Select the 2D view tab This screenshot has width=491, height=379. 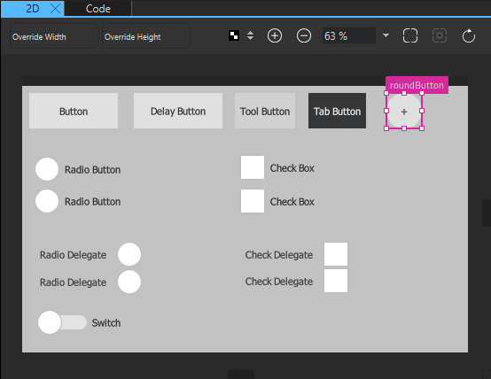click(33, 9)
